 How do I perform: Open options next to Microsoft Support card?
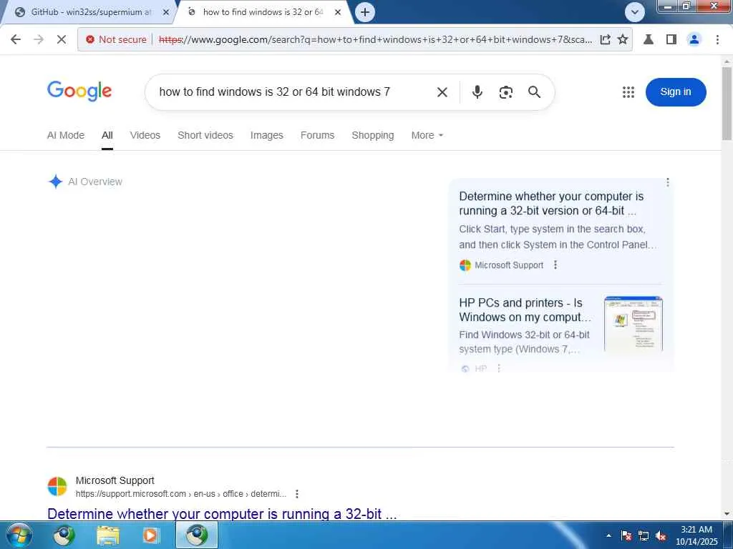pos(555,265)
